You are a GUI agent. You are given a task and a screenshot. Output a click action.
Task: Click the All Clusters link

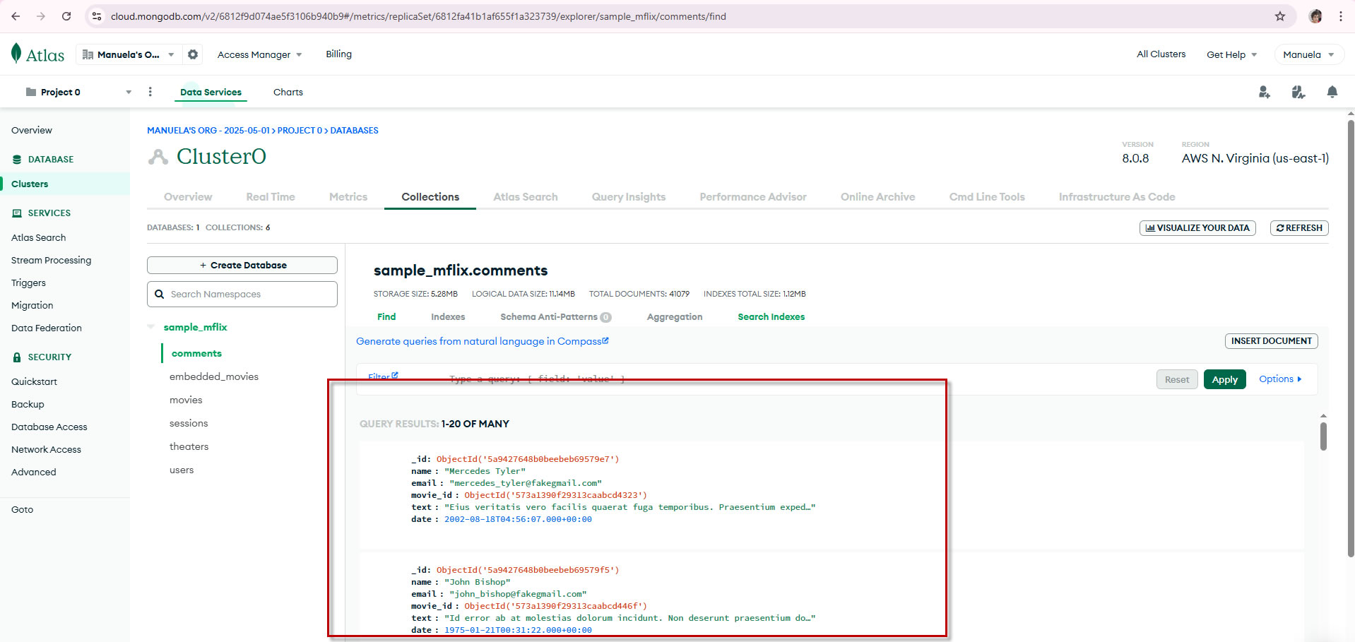(1161, 54)
